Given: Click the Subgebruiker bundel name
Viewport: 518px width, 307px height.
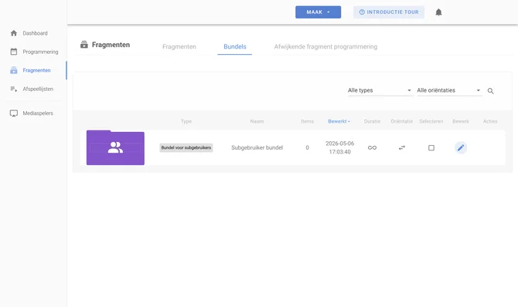Looking at the screenshot, I should [257, 148].
